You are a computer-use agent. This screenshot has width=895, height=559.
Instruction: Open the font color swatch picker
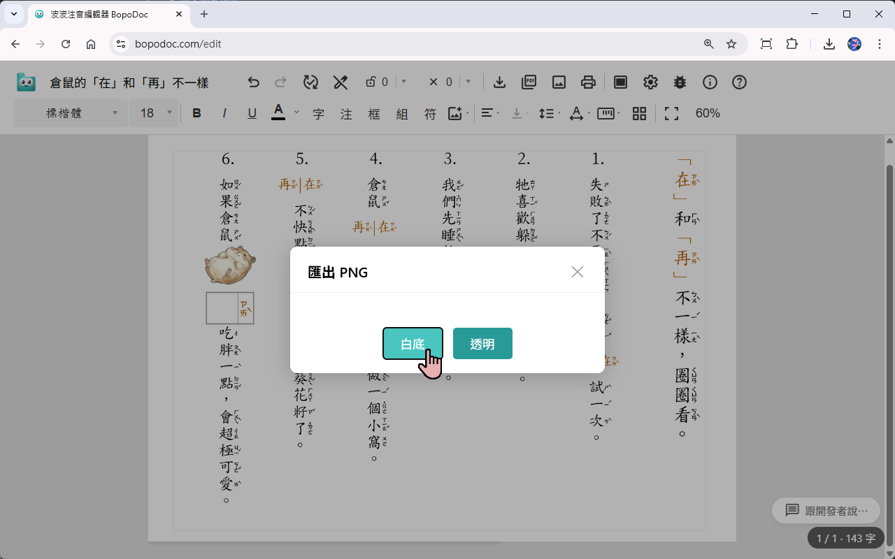pos(279,112)
